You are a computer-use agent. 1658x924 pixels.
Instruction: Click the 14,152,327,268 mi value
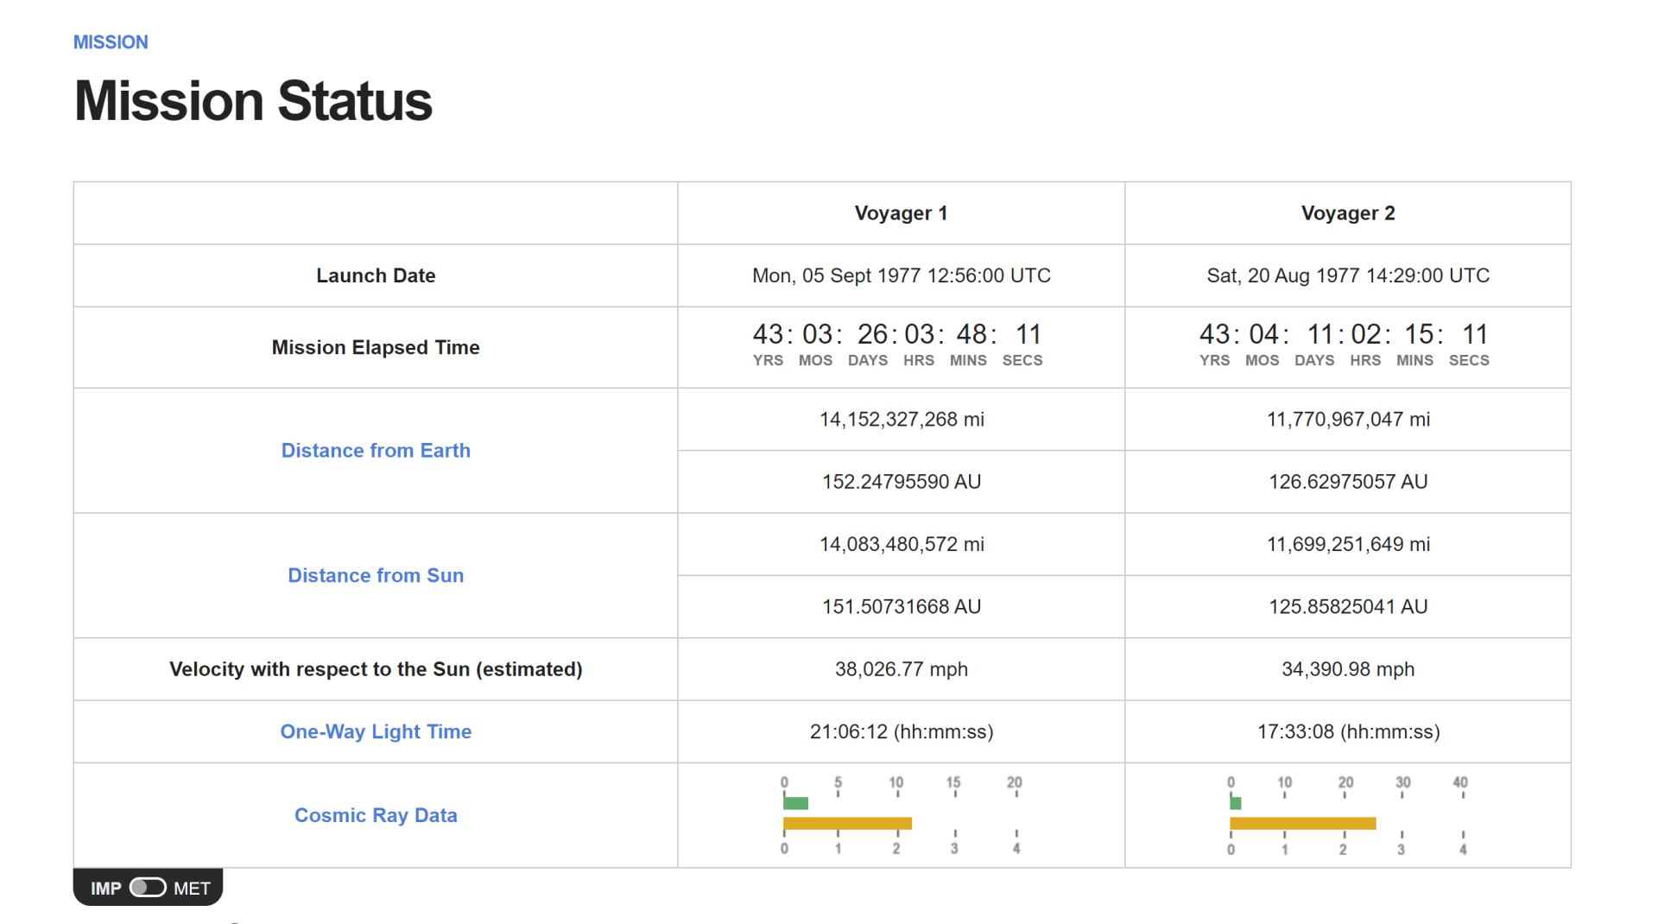(902, 420)
